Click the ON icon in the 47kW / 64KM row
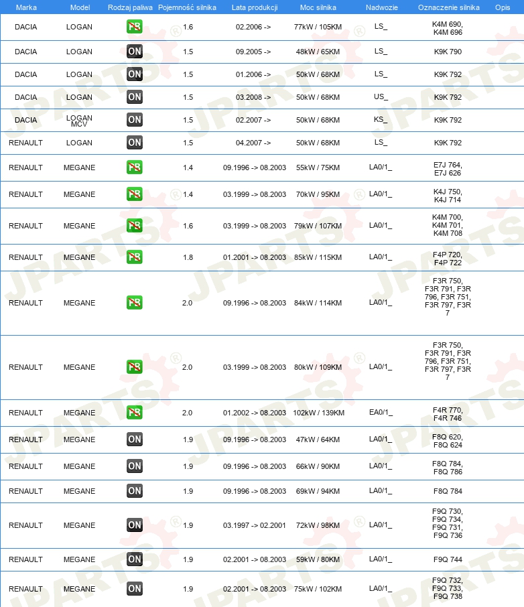 [135, 439]
